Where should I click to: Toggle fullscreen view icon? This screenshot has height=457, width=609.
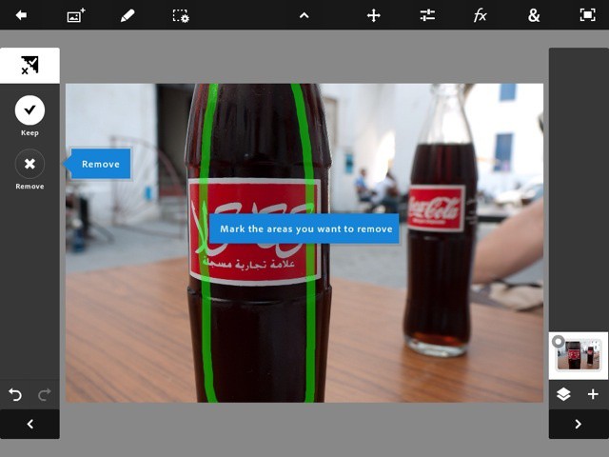(x=587, y=15)
